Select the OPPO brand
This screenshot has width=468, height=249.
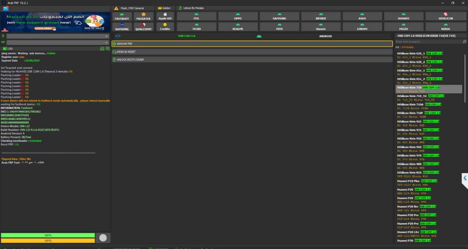pyautogui.click(x=238, y=16)
